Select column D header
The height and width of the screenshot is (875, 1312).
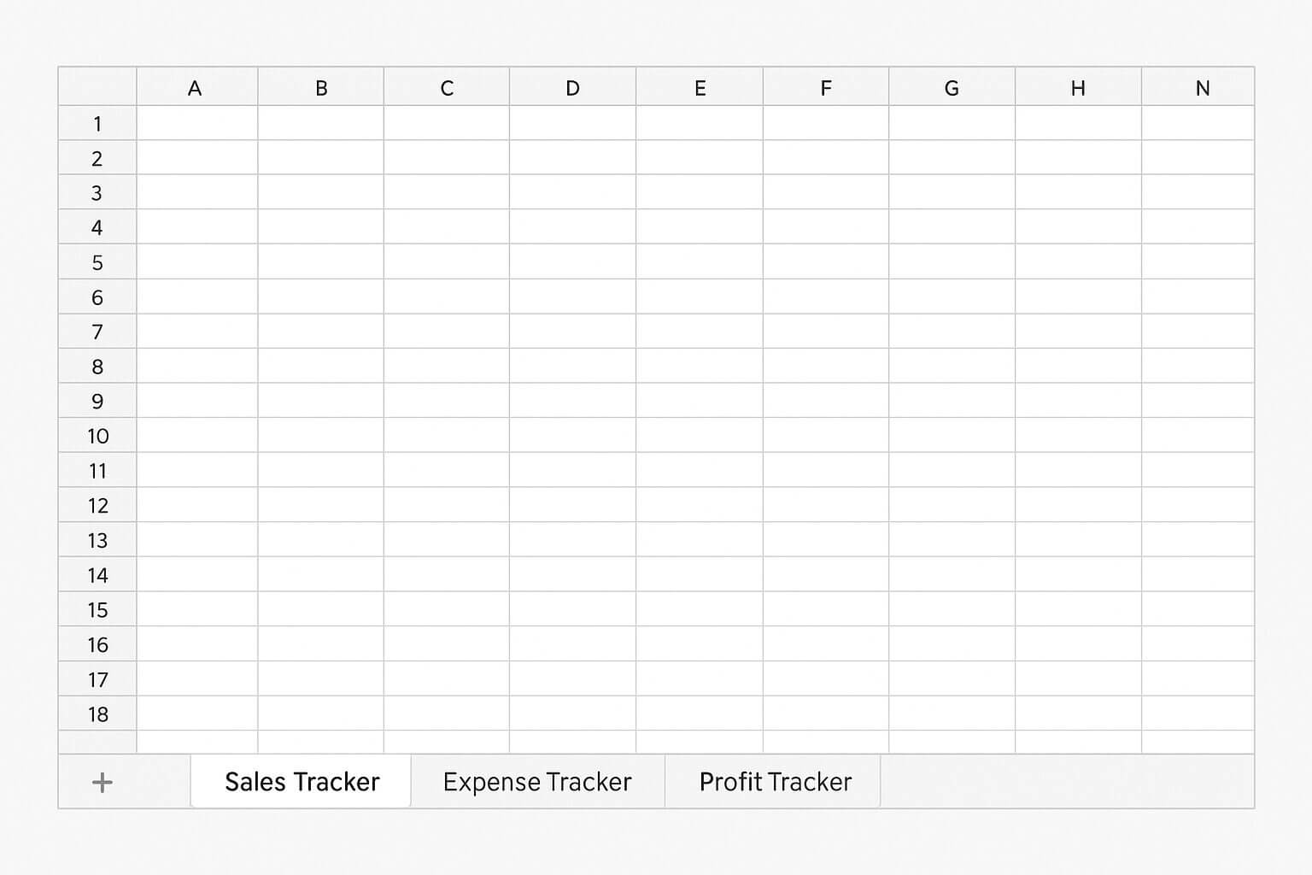572,86
